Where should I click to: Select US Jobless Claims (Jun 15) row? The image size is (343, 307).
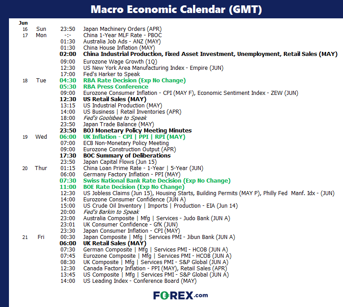pyautogui.click(x=209, y=193)
